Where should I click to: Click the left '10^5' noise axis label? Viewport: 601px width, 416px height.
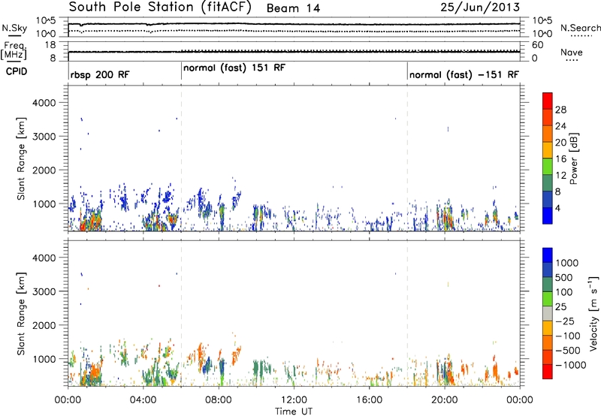[x=46, y=21]
